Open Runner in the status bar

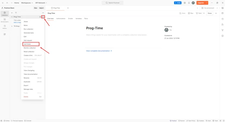(x=182, y=121)
